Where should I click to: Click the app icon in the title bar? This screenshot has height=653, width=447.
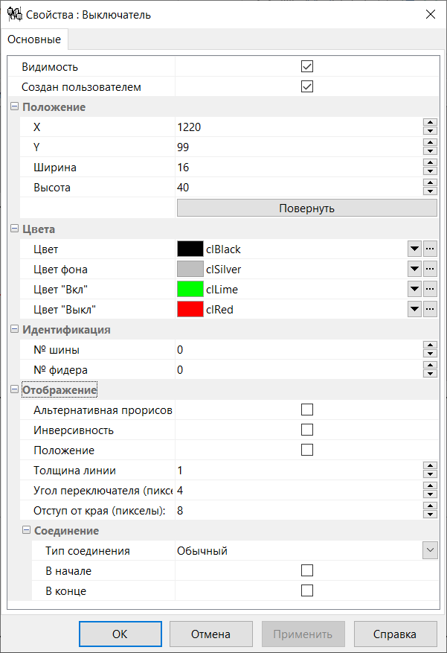pyautogui.click(x=15, y=15)
